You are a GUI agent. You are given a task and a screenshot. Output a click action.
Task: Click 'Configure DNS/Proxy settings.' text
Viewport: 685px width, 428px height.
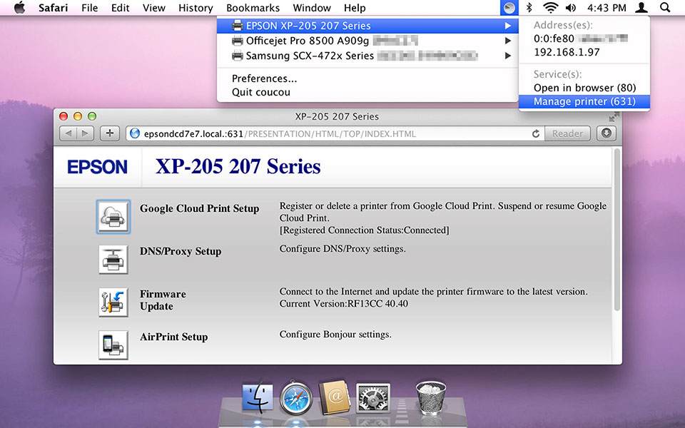342,249
